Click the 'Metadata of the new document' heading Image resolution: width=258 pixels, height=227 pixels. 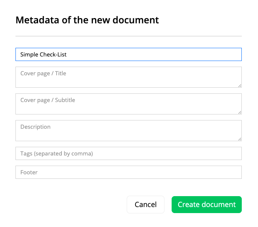[x=87, y=20]
